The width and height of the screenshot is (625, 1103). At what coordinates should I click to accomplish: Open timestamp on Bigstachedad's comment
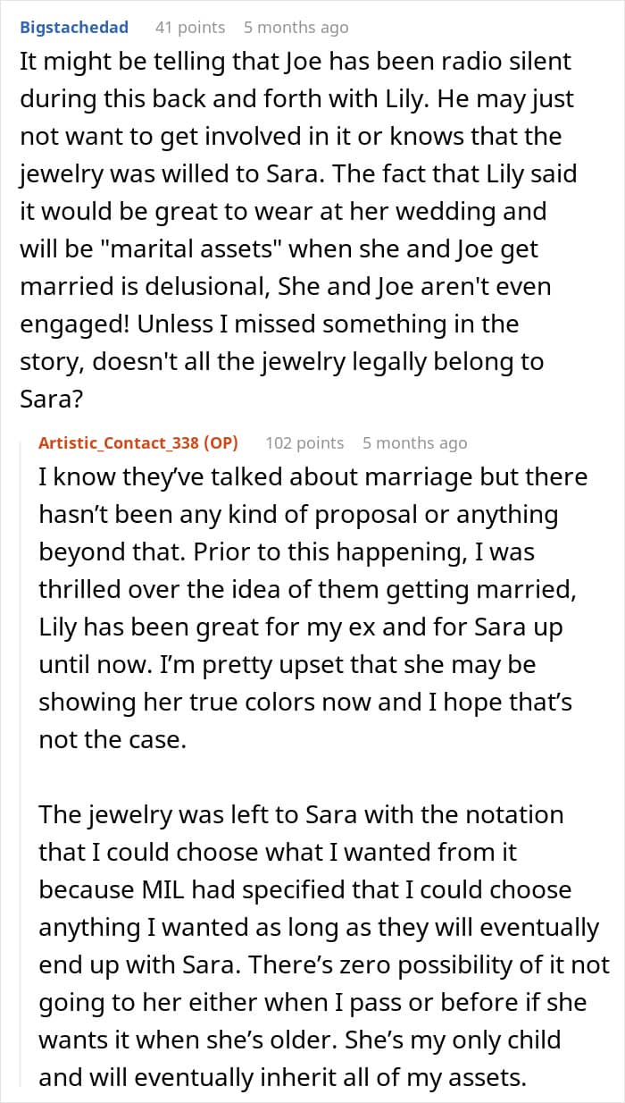coord(296,27)
